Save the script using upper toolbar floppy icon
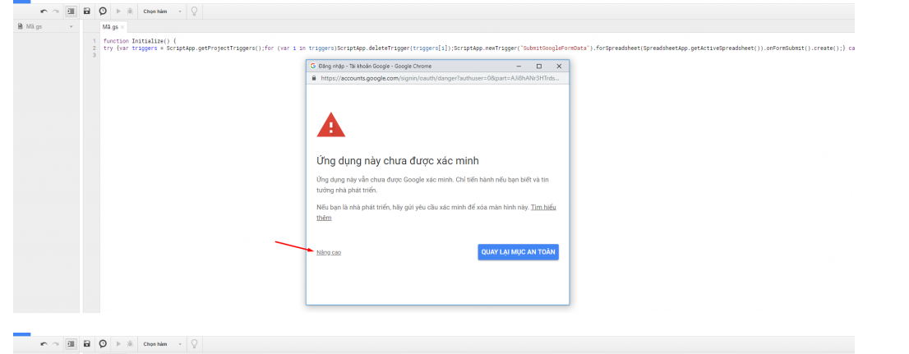The height and width of the screenshot is (354, 909). pos(86,11)
